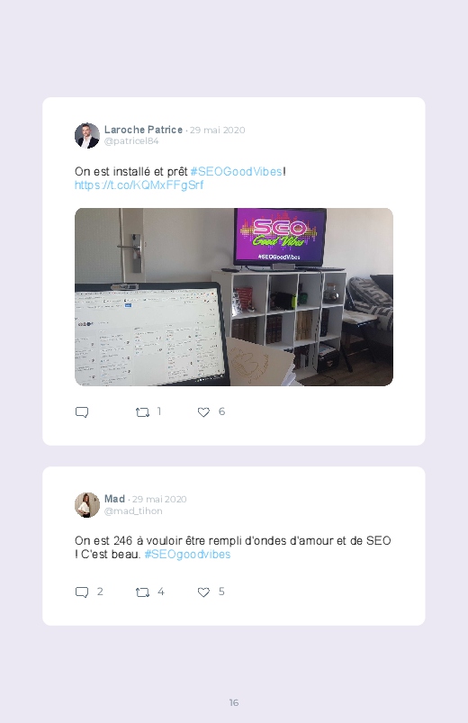Image resolution: width=468 pixels, height=723 pixels.
Task: Click the Mad display name
Action: [114, 499]
